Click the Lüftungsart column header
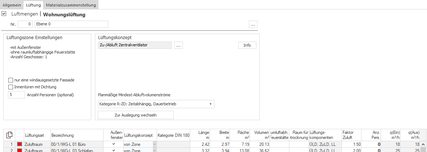 pyautogui.click(x=37, y=135)
